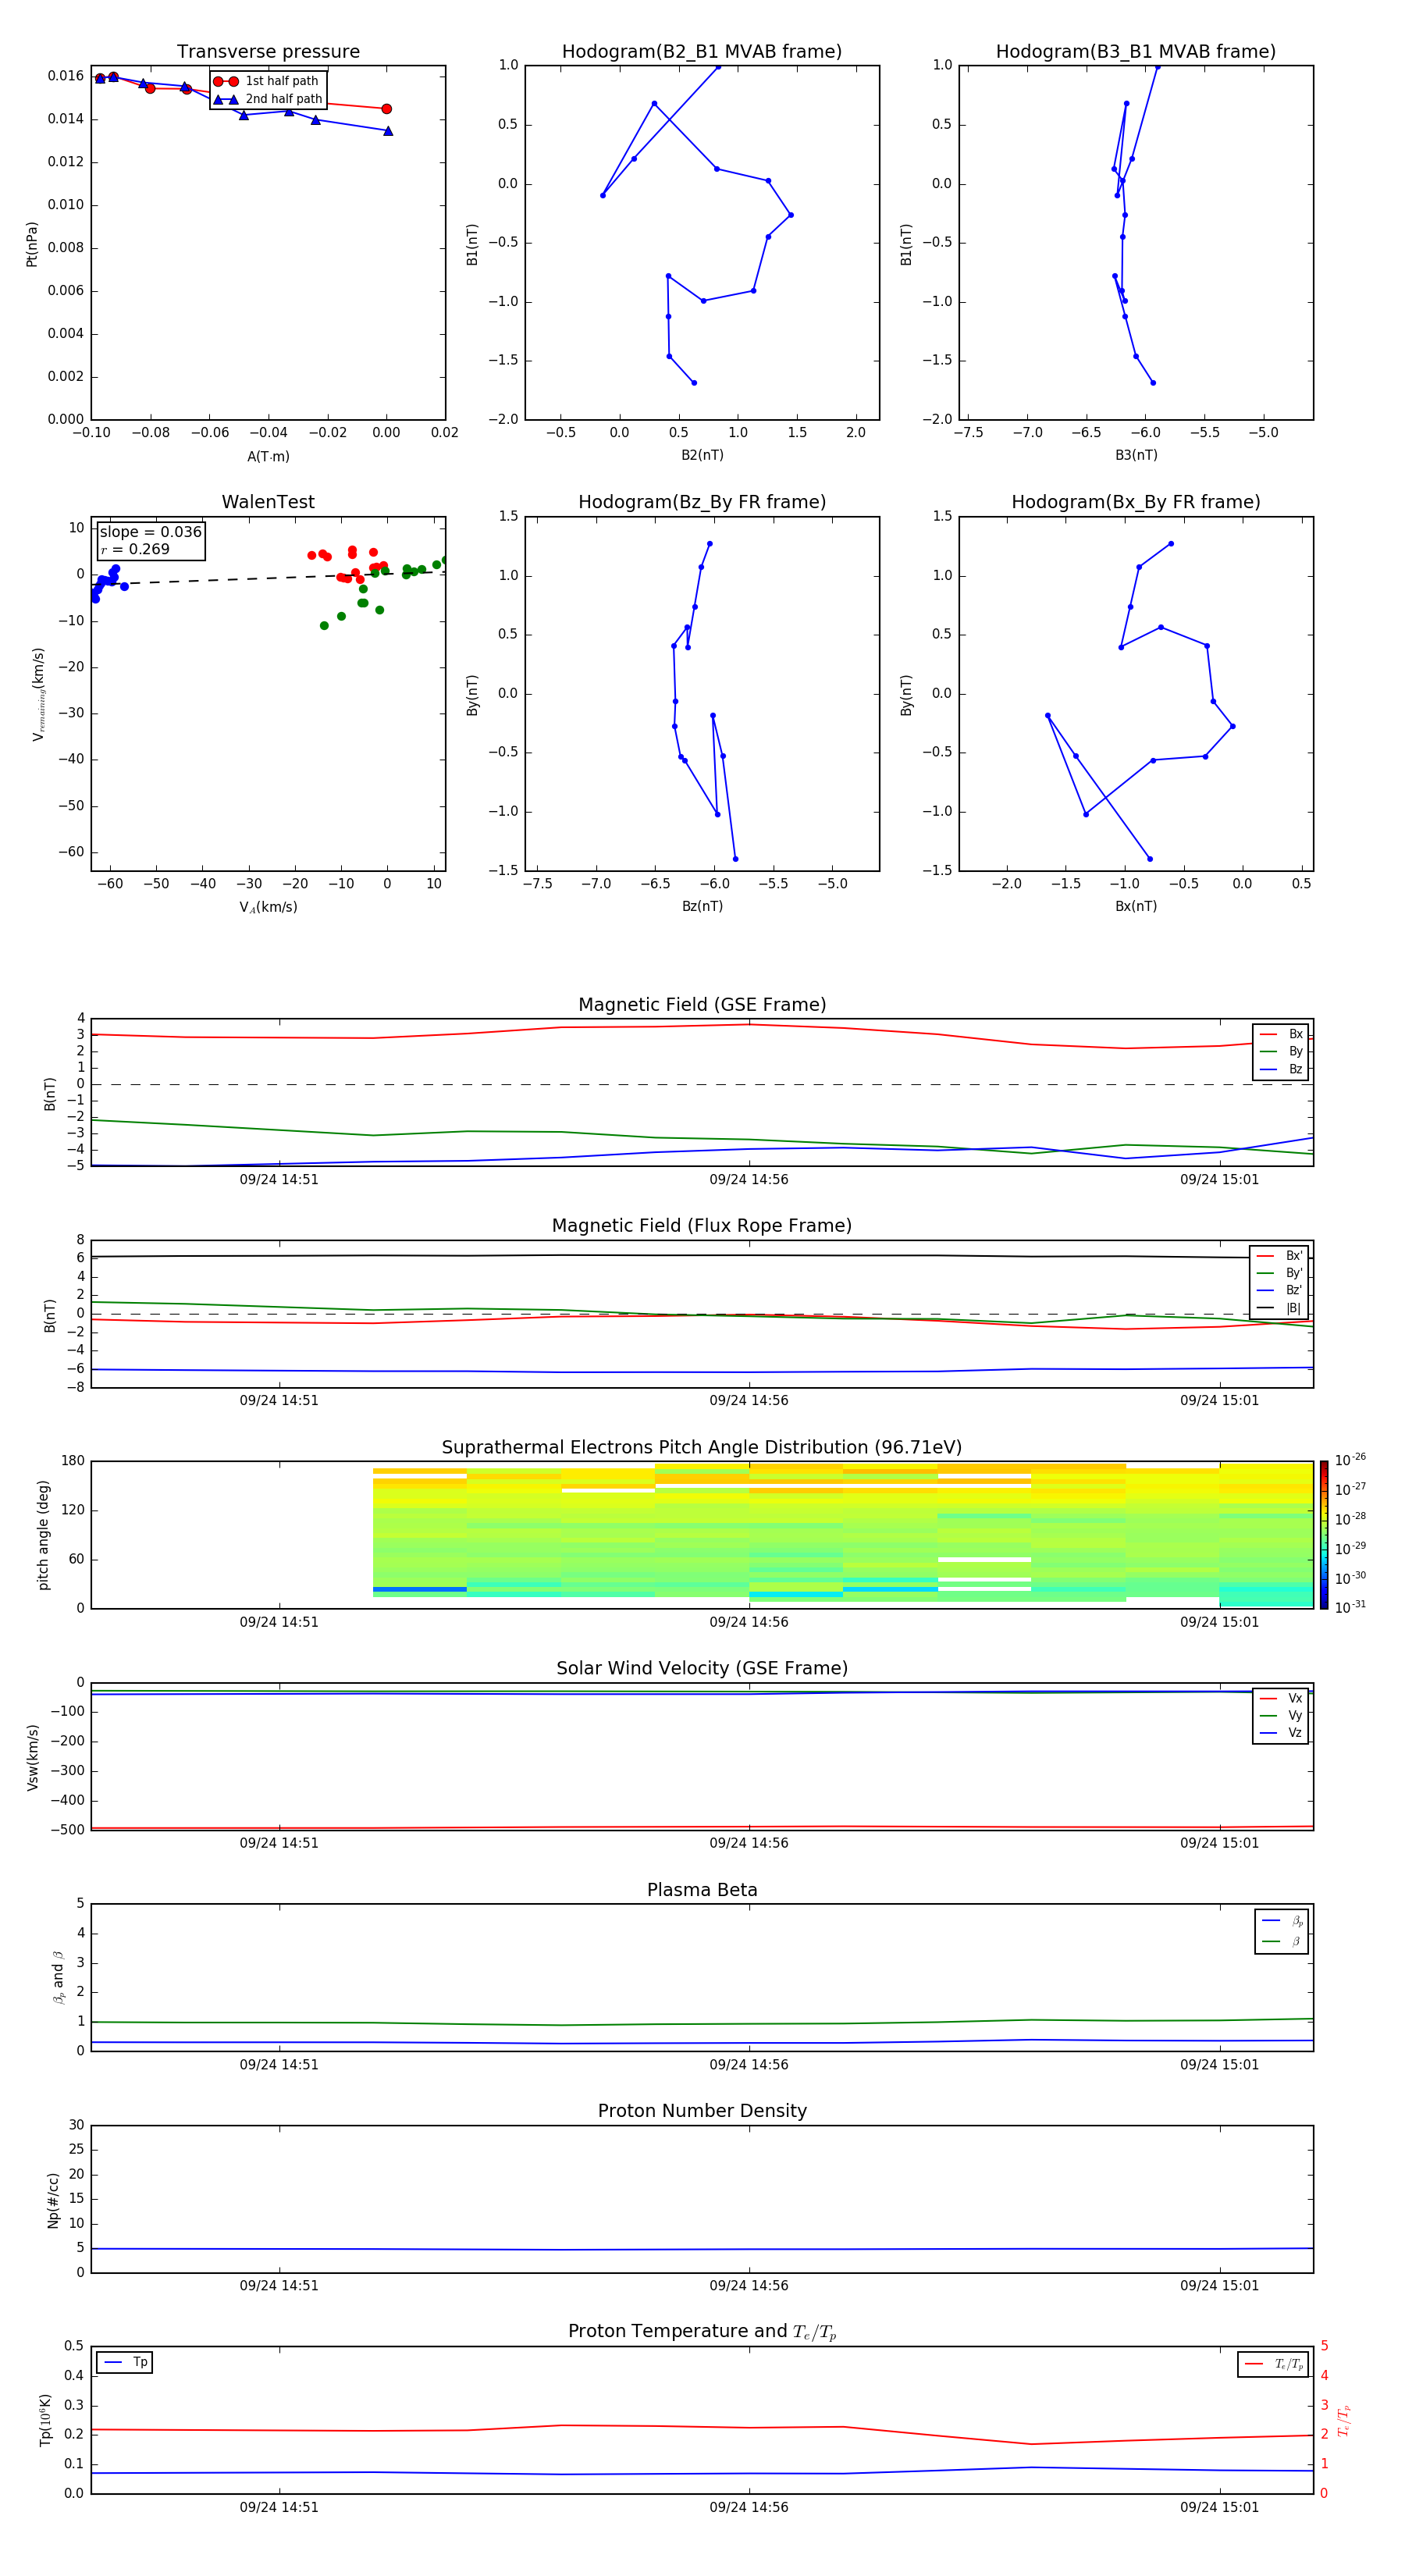The image size is (1405, 2576).
Task: Click the 'Vsw(km/s)' y-axis label
Action: tap(33, 1757)
